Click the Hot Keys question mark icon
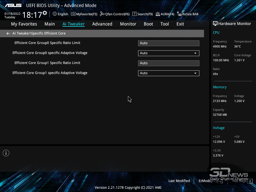Screen dimensions: 256x192 pyautogui.click(x=250, y=181)
